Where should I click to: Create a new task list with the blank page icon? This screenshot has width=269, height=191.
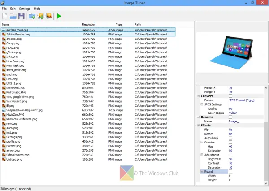tap(5, 16)
